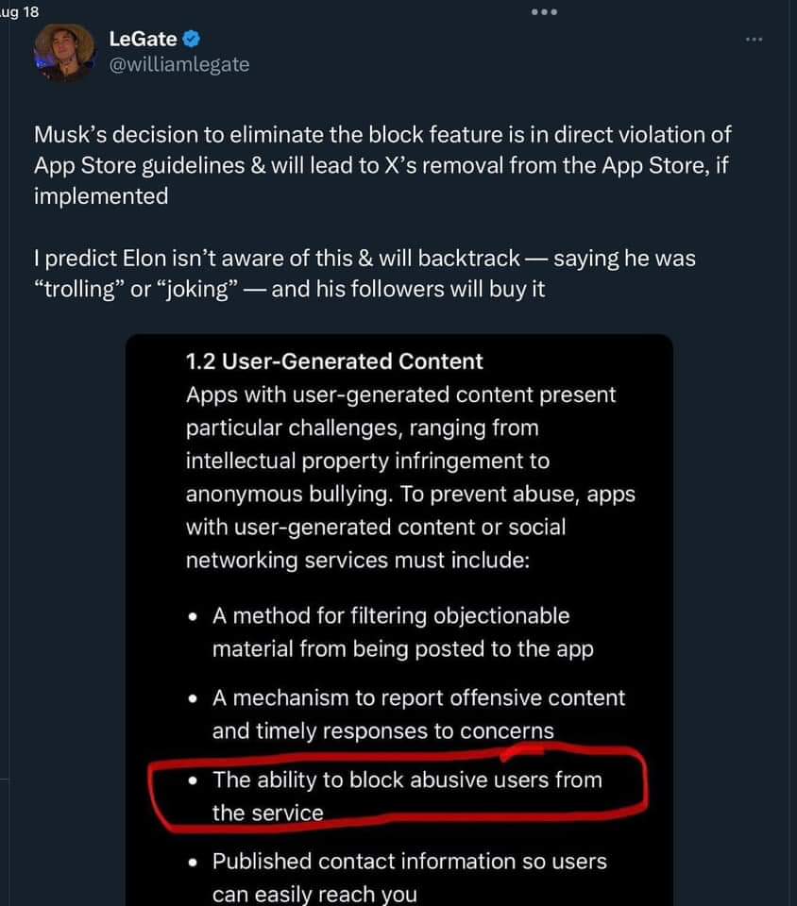Click the bullet dot before "A method for filtering"
Screen dimensions: 797x906
193,617
